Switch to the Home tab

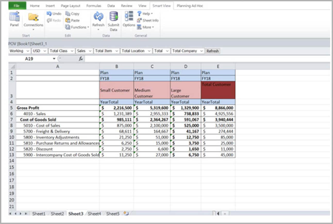pyautogui.click(x=35, y=6)
